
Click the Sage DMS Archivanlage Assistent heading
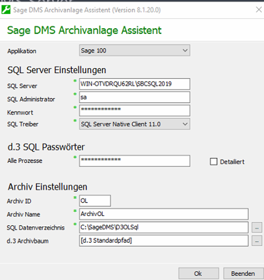(84, 30)
